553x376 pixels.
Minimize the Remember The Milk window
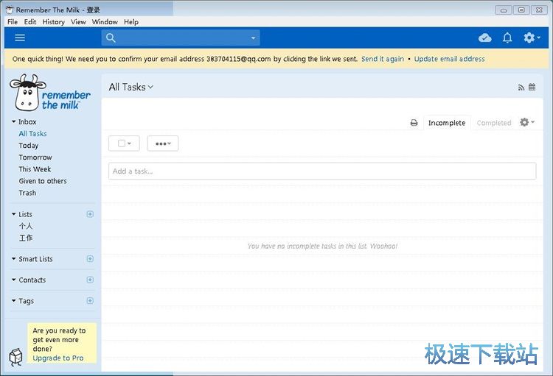[x=504, y=10]
